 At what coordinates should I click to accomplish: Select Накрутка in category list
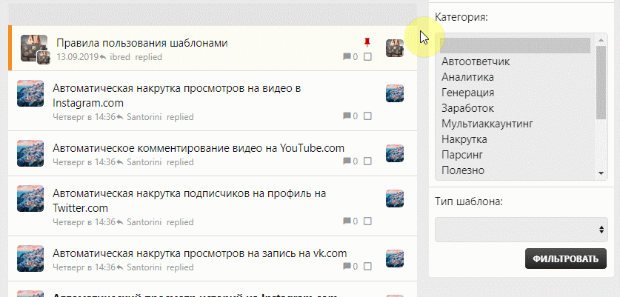pos(515,139)
